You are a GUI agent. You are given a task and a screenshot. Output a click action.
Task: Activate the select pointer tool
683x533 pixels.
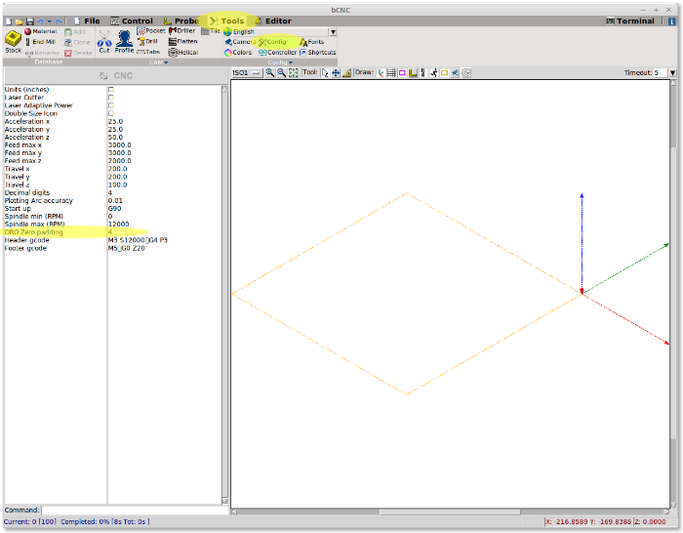coord(325,73)
